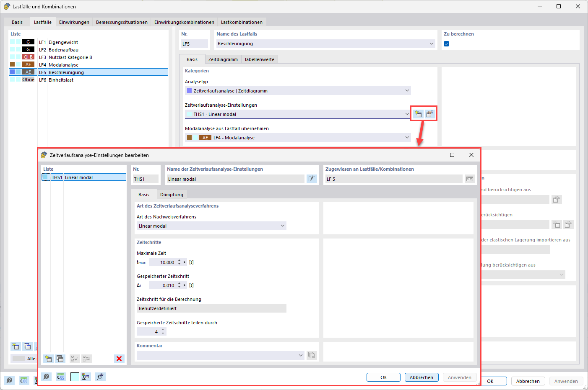Open Δt options arrow next to 0.010

(x=185, y=285)
